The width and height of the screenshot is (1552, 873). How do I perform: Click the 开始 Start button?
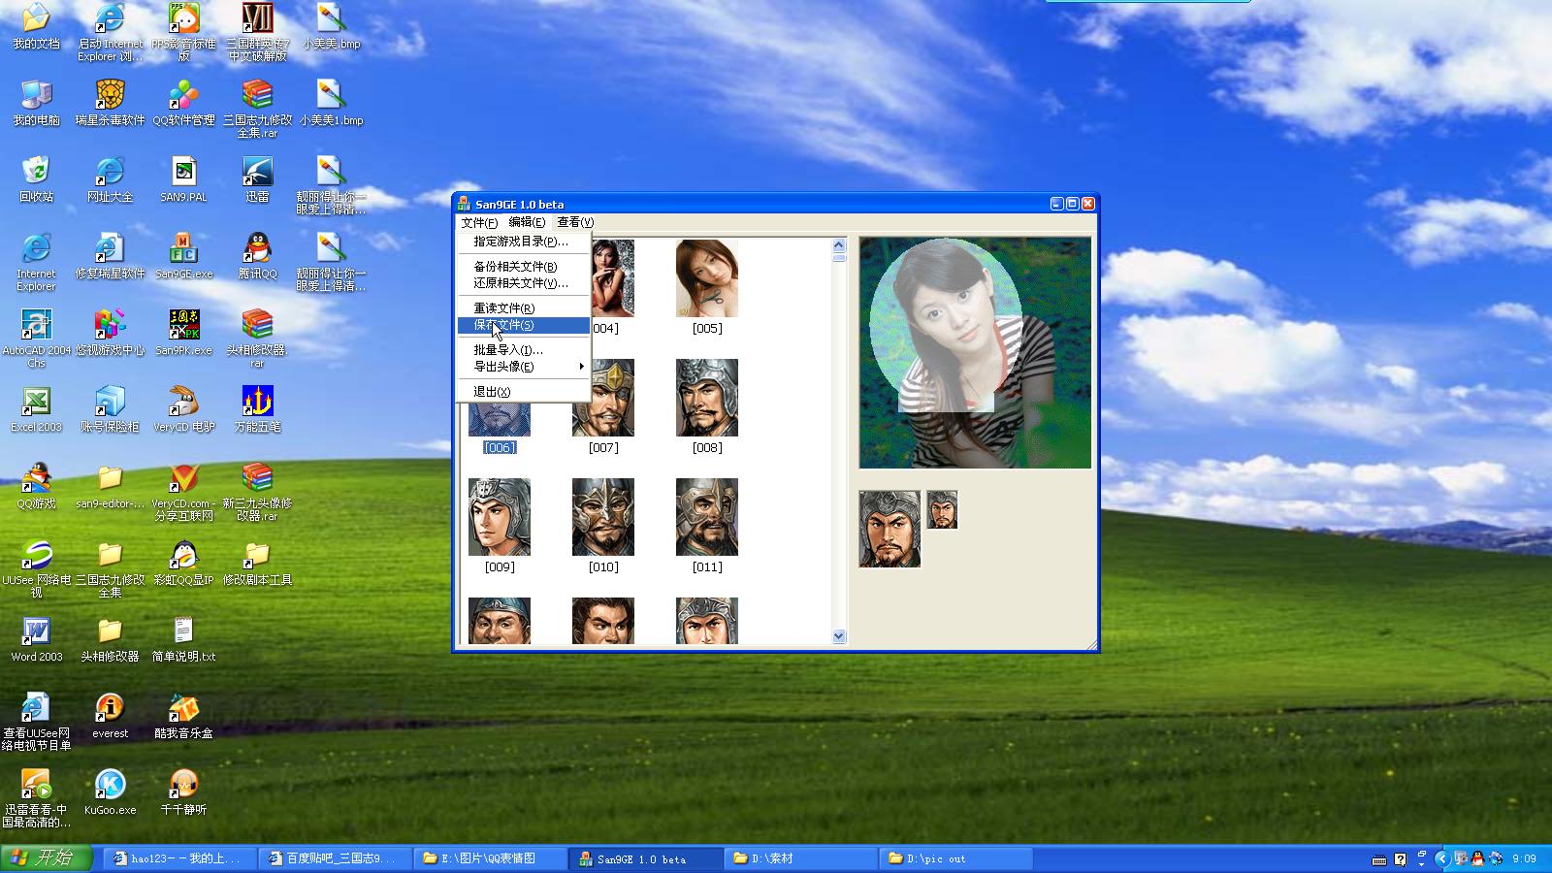coord(46,858)
